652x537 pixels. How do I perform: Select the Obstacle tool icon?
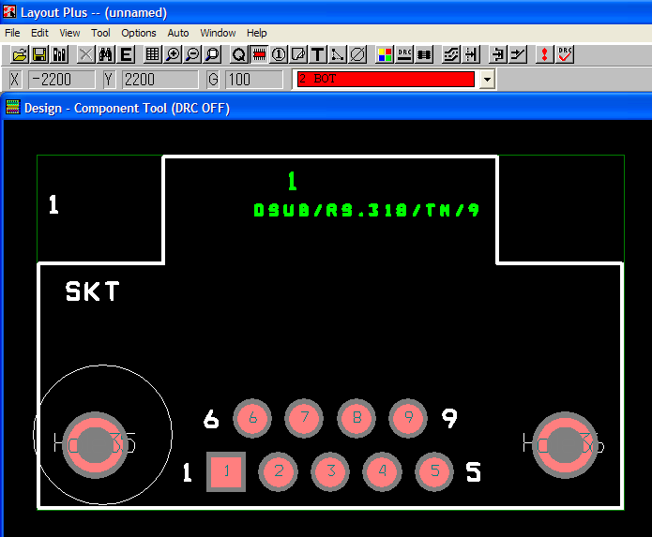[298, 54]
